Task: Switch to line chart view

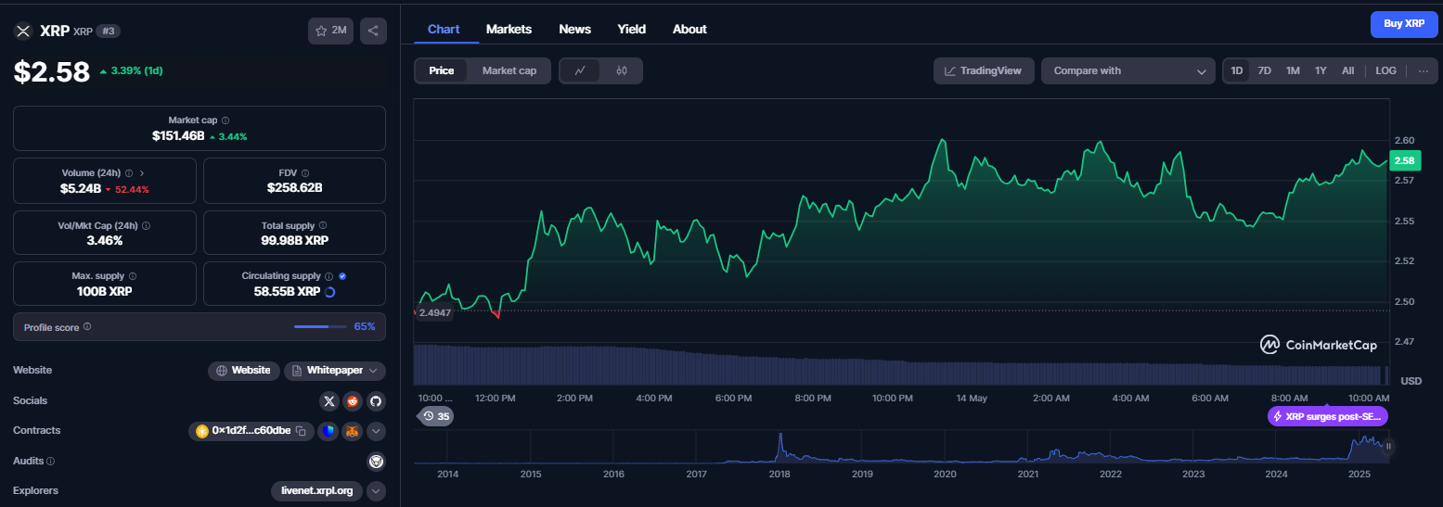Action: coord(580,70)
